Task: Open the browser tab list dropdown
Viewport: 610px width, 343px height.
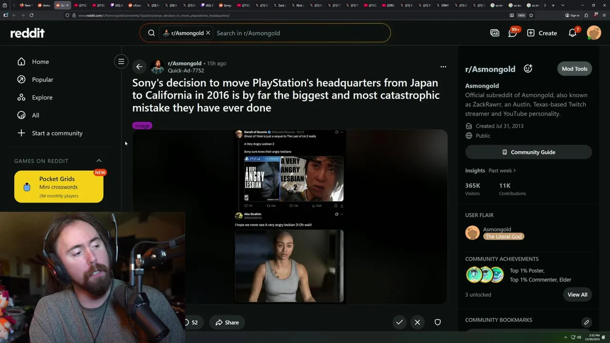Action: click(x=563, y=5)
